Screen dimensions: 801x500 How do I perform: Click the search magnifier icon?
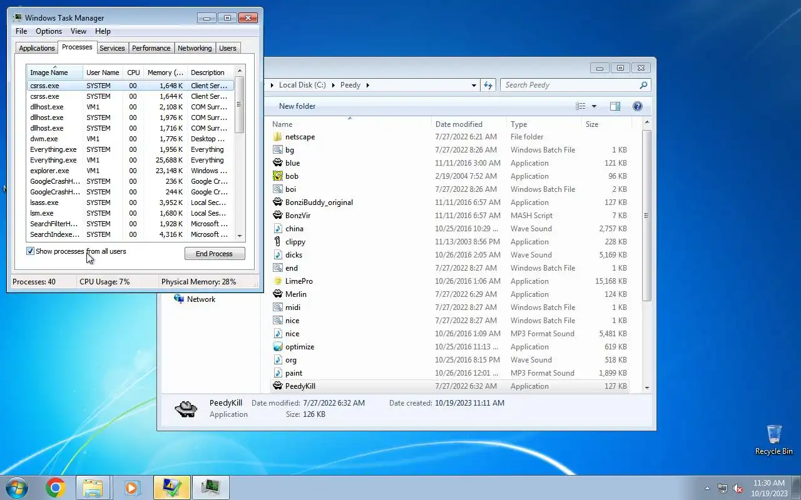tap(643, 85)
